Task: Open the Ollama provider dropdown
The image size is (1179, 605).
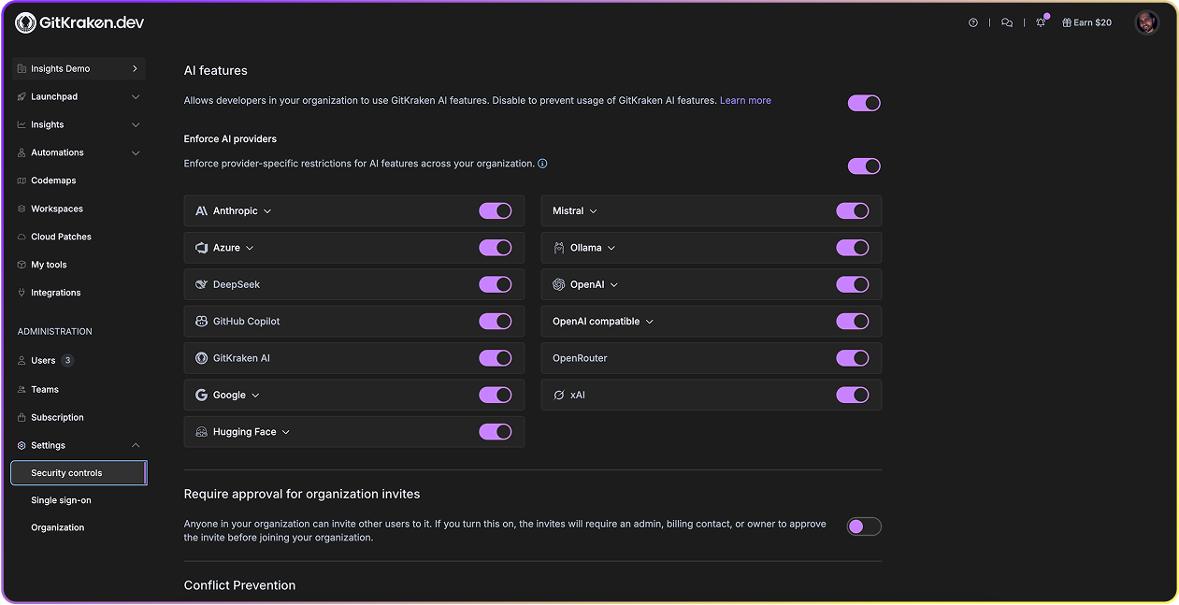Action: pyautogui.click(x=610, y=248)
